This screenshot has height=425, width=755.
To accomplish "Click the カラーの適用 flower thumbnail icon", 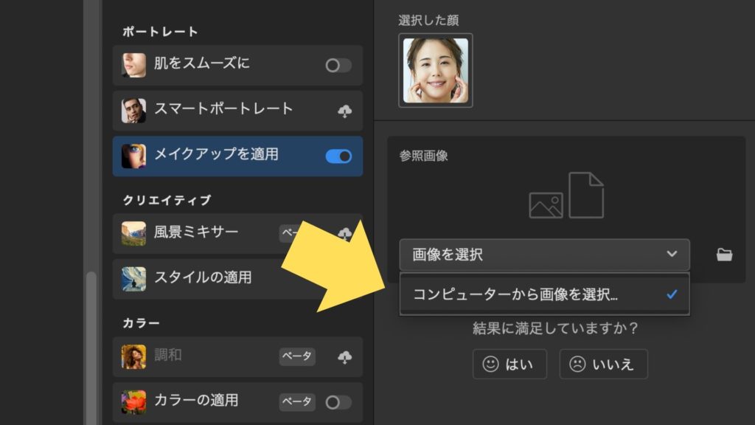I will point(133,402).
